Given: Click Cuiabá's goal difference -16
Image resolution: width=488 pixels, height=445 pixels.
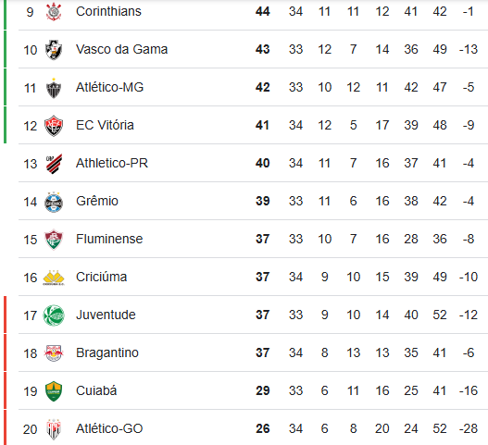Looking at the screenshot, I should tap(469, 391).
